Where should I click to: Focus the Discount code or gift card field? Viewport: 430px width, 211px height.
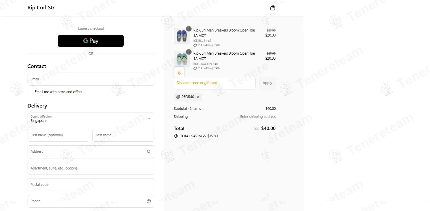pos(214,83)
